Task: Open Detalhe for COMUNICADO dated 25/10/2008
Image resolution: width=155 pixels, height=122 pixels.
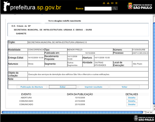Action: tap(132, 104)
